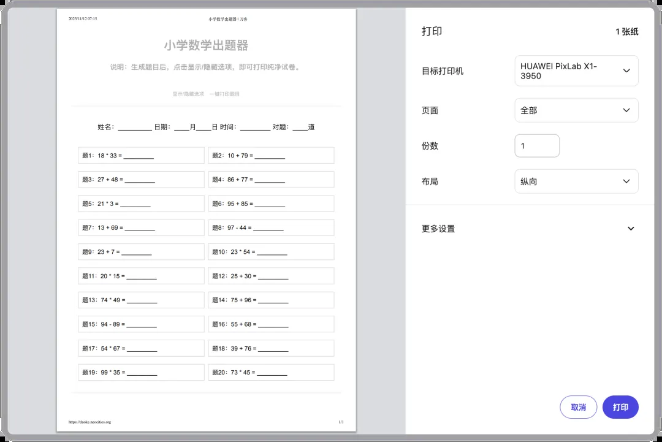
Task: Click question box 题6: 95 + 85
Action: pyautogui.click(x=271, y=204)
